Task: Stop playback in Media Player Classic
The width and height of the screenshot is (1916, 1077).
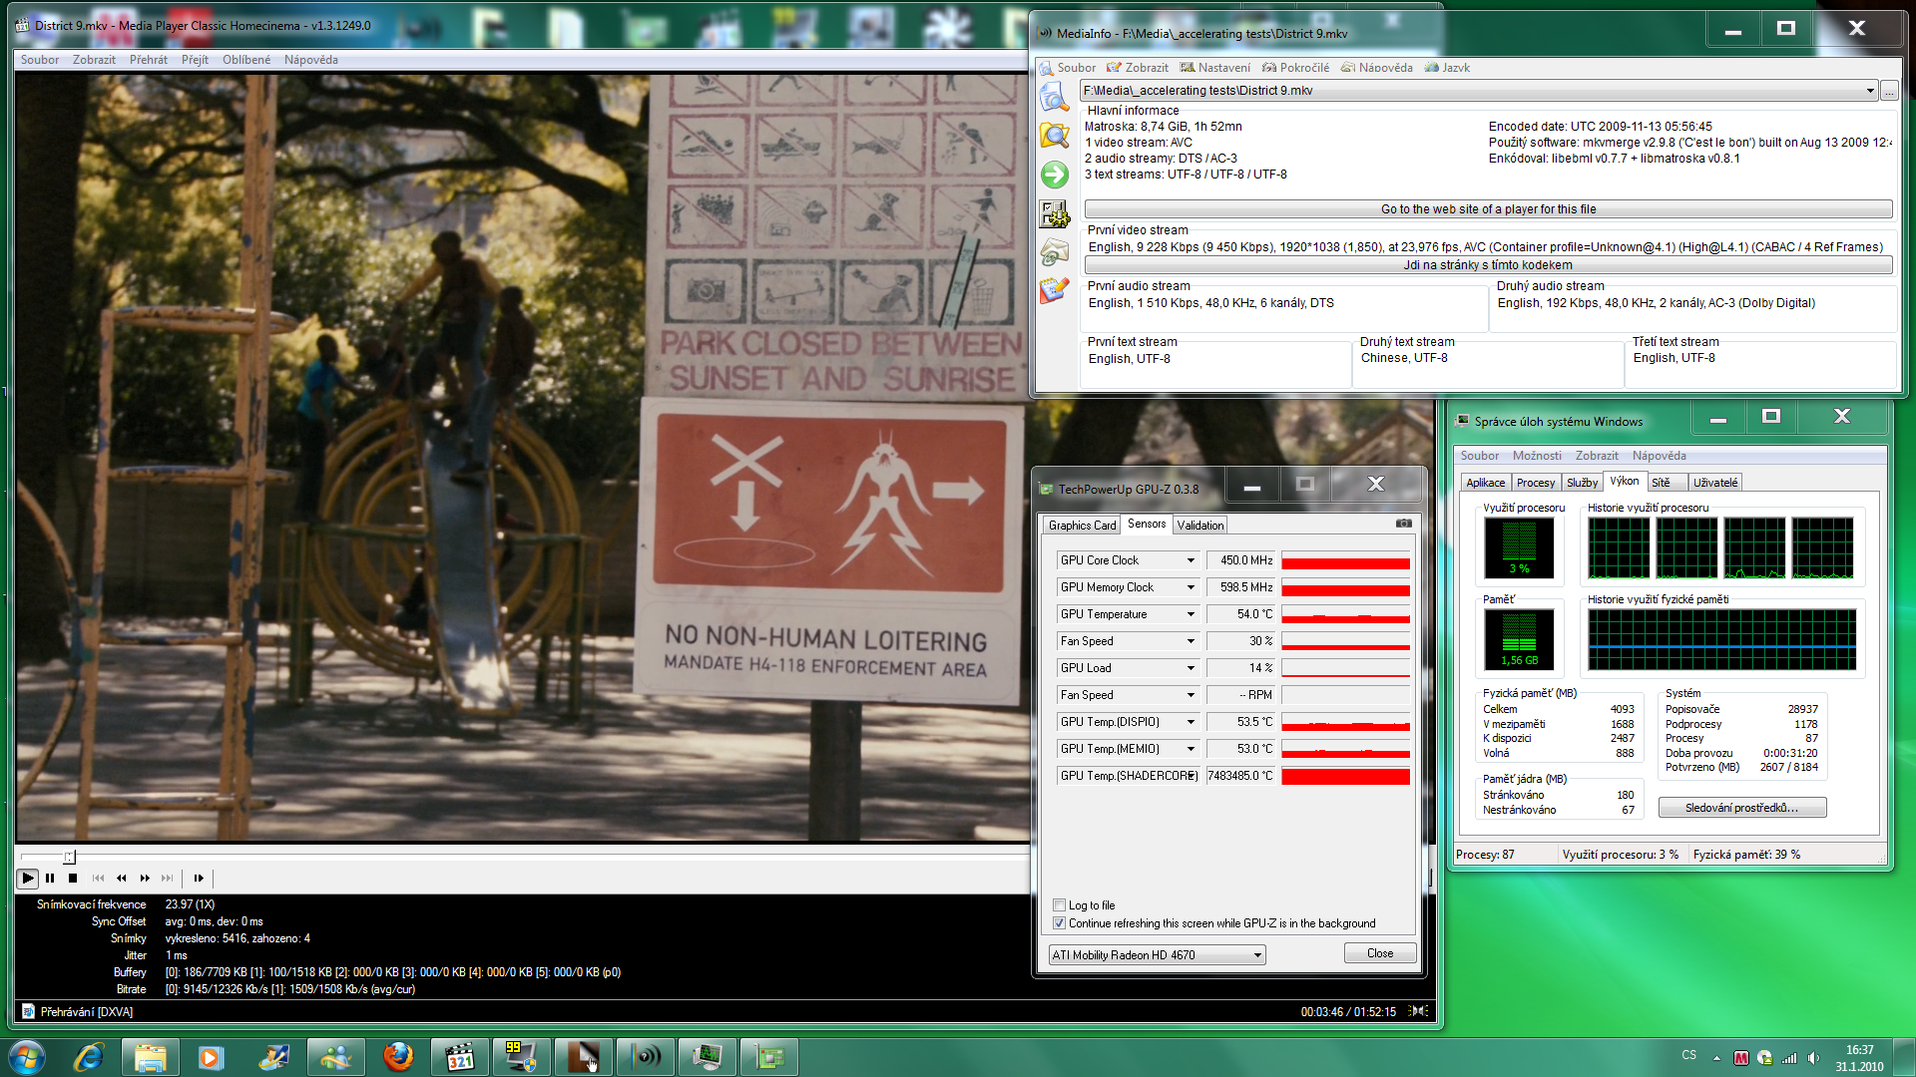Action: (73, 879)
